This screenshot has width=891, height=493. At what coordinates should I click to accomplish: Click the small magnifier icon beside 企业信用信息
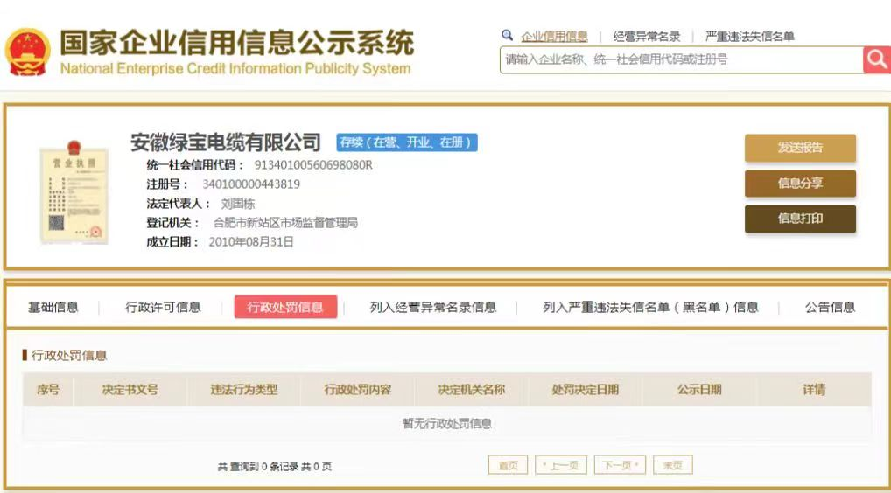(x=507, y=36)
